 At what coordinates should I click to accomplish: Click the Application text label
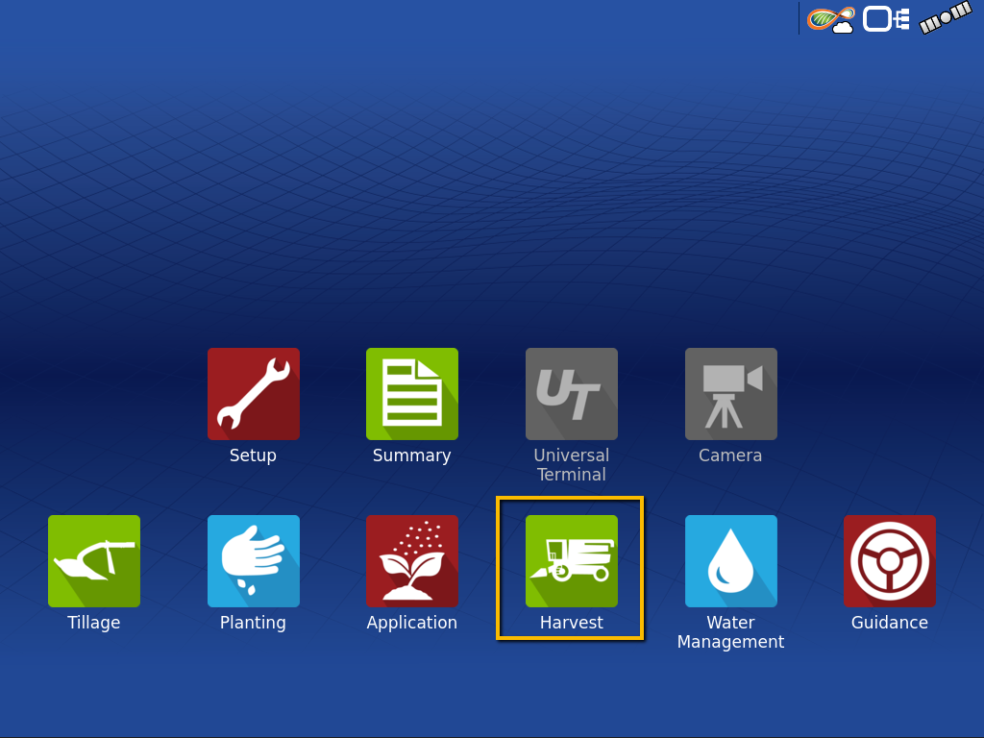411,623
